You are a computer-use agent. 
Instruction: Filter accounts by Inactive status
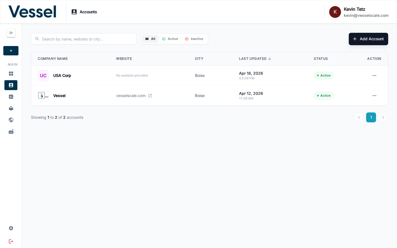[194, 39]
